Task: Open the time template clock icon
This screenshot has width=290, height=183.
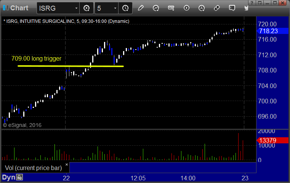Action: (x=125, y=8)
